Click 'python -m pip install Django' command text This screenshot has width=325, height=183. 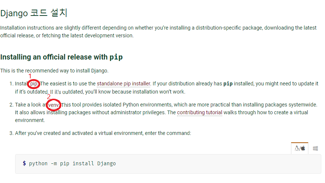[72, 163]
